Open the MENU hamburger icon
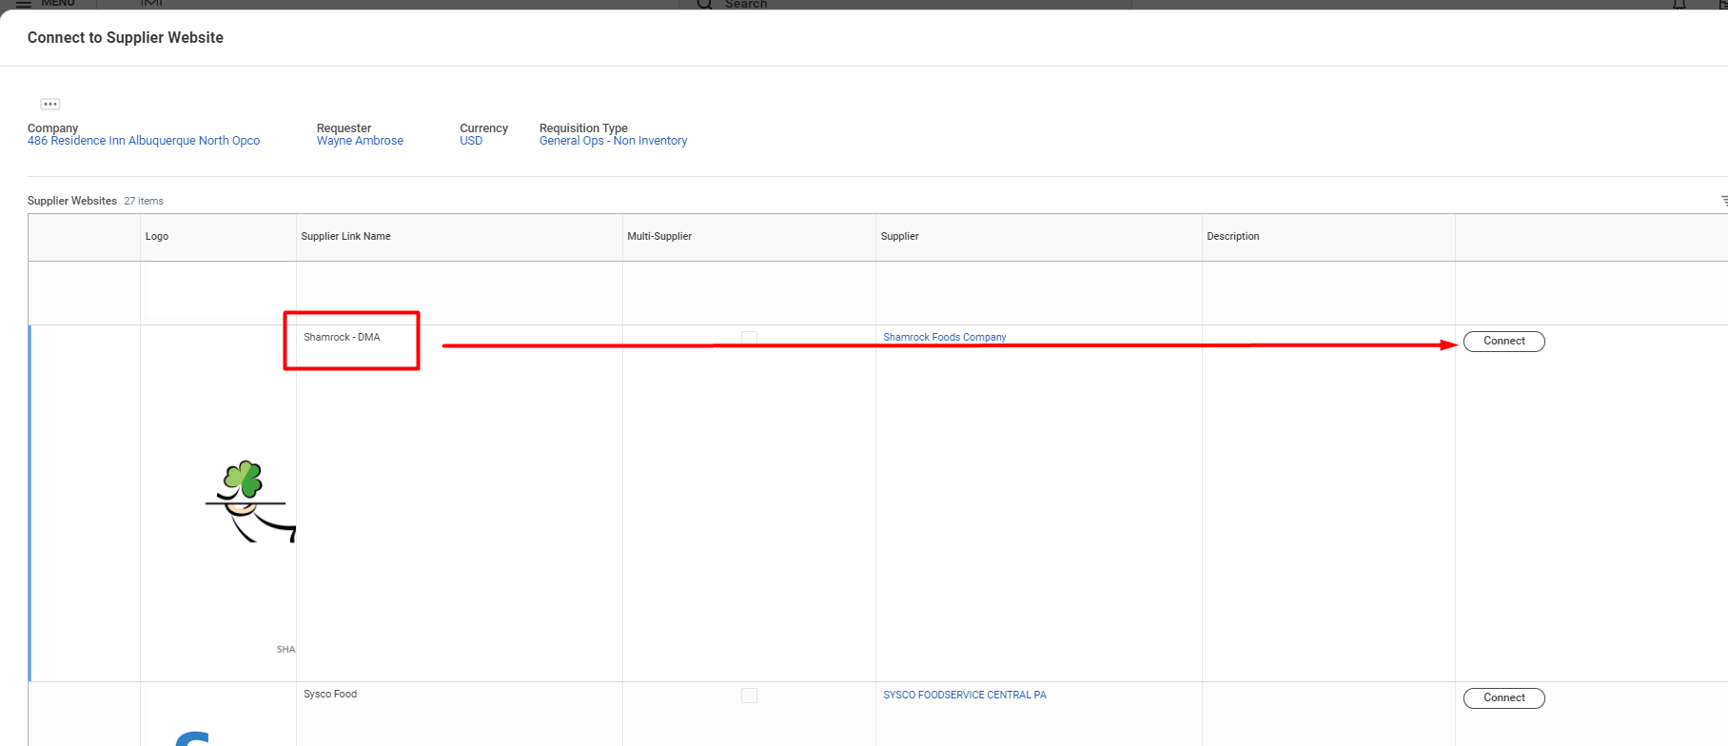The height and width of the screenshot is (746, 1728). pyautogui.click(x=24, y=4)
